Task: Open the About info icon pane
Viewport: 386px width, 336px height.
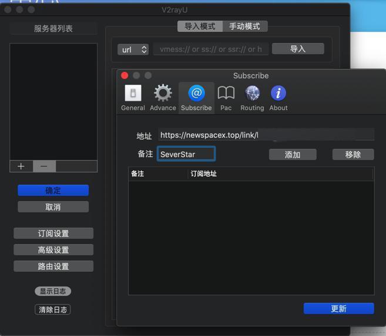Action: tap(278, 98)
